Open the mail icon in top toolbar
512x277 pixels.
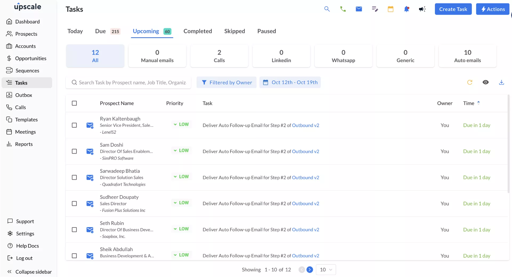click(359, 9)
